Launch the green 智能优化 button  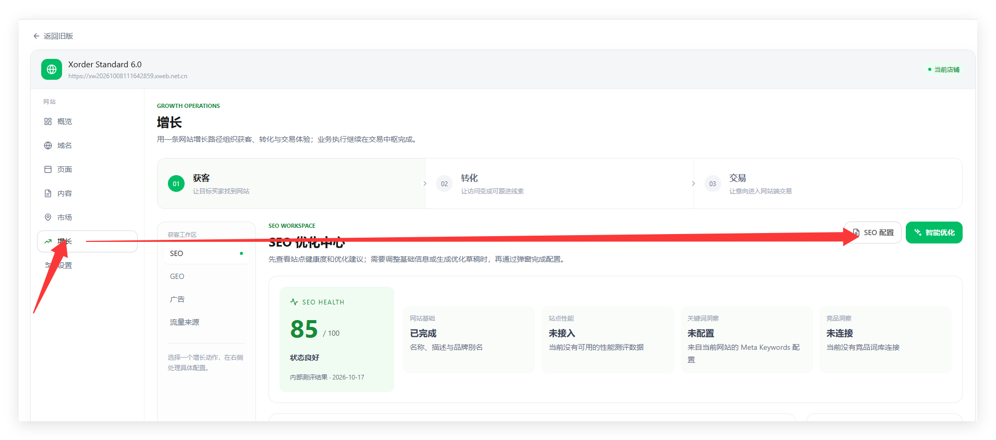(x=934, y=233)
